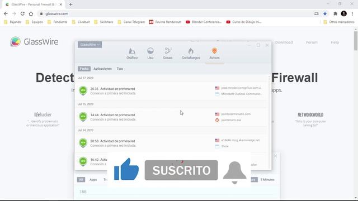Viewport: 358px width, 201px height.
Task: Click the Chrome home button
Action: (31, 13)
